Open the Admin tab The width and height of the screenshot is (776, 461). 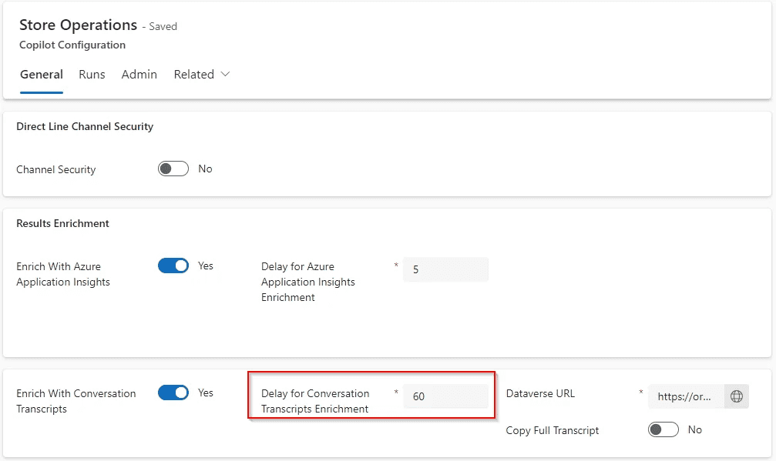[139, 74]
